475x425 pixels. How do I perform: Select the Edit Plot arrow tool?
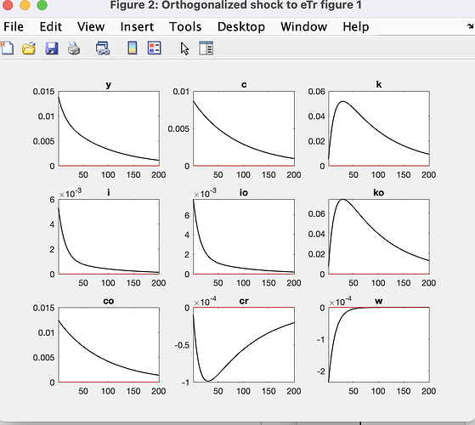click(184, 48)
